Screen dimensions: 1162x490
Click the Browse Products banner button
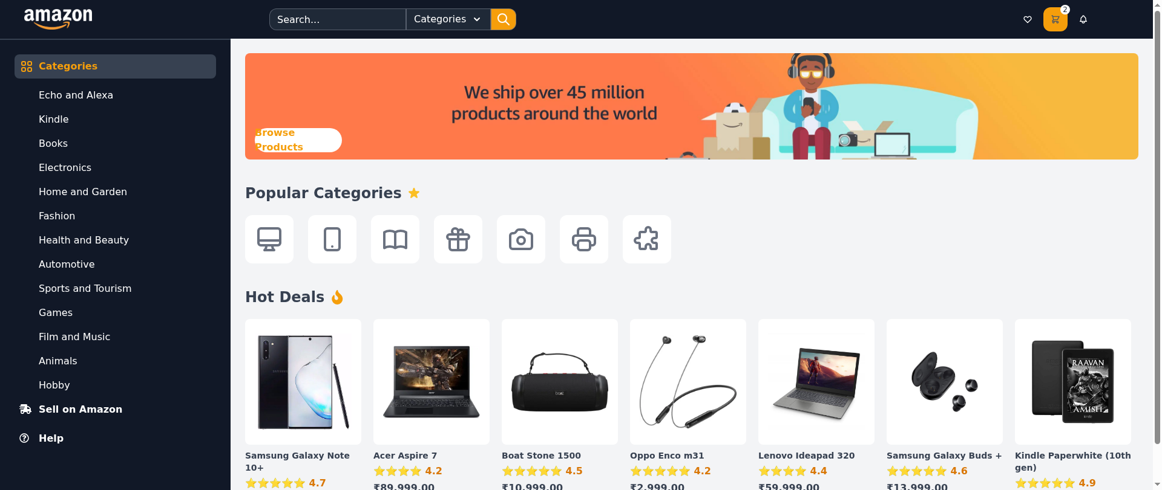point(298,140)
